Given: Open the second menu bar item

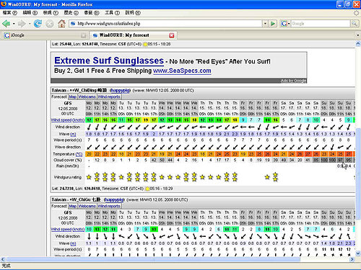Looking at the screenshot, I should (30, 13).
